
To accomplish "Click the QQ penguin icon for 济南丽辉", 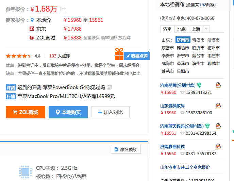I will click(x=218, y=85).
